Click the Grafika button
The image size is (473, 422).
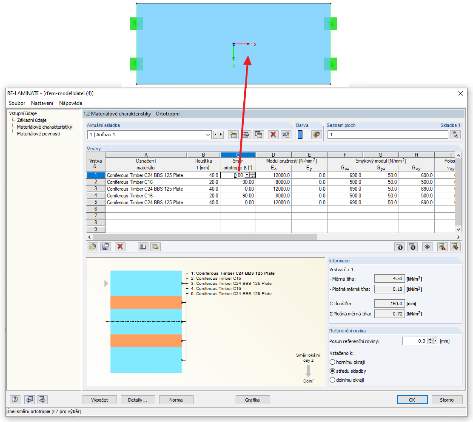point(253,400)
